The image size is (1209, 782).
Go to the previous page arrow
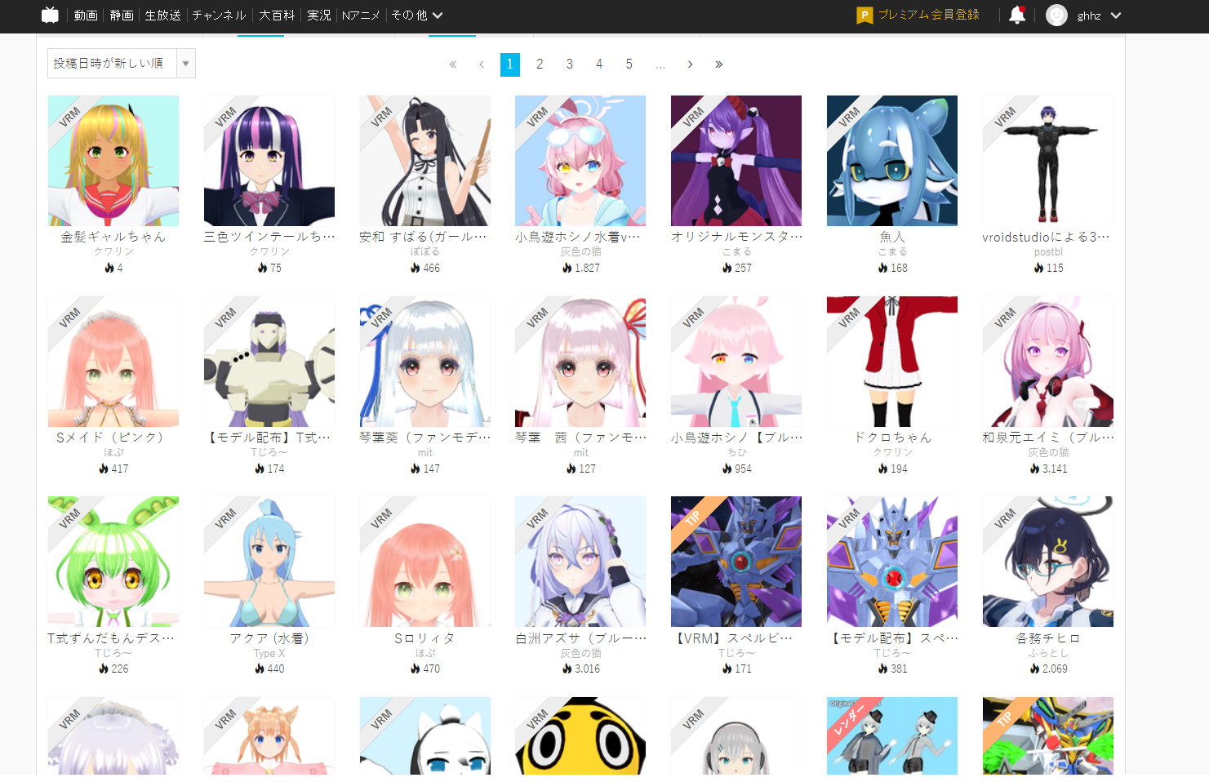[x=482, y=64]
